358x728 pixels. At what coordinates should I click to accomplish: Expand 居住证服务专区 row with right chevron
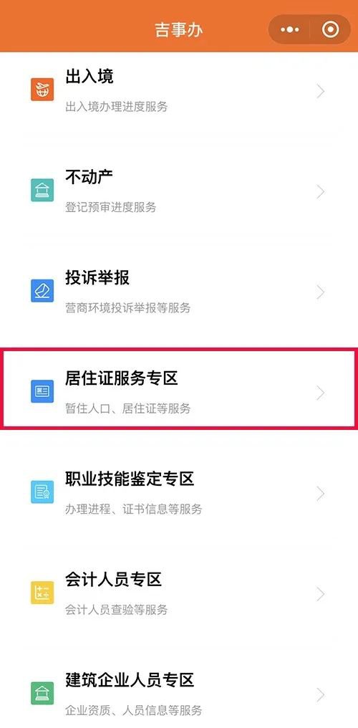coord(321,393)
